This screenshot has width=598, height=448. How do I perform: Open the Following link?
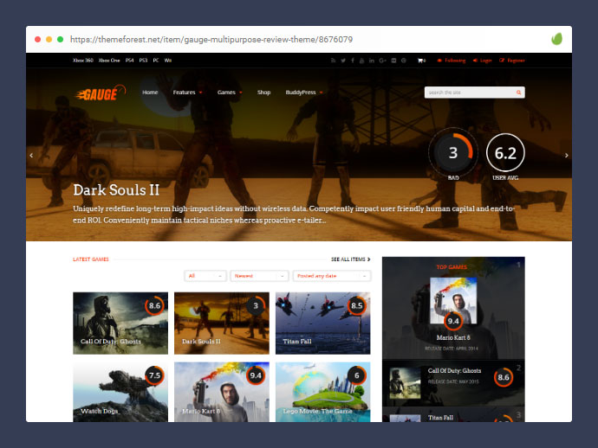coord(452,61)
